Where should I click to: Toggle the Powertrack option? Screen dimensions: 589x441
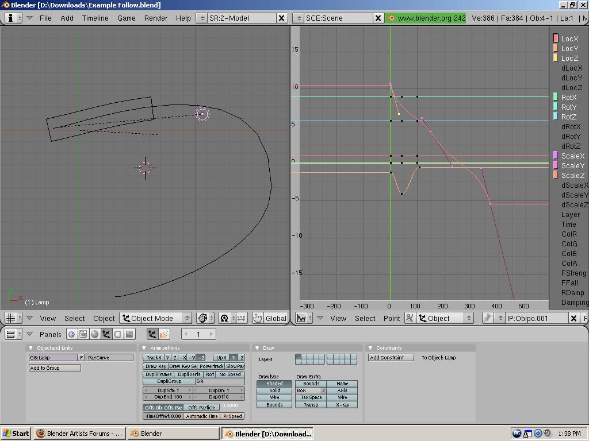click(211, 366)
